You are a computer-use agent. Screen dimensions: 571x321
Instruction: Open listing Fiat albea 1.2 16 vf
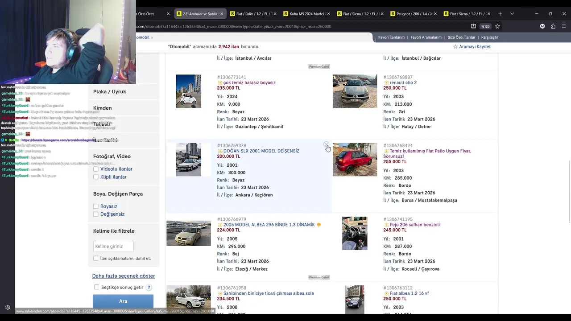409,293
